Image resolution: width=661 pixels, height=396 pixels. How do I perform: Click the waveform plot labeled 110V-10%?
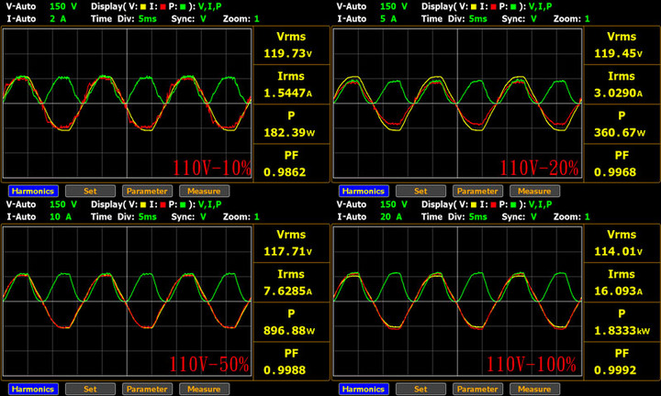pos(127,103)
